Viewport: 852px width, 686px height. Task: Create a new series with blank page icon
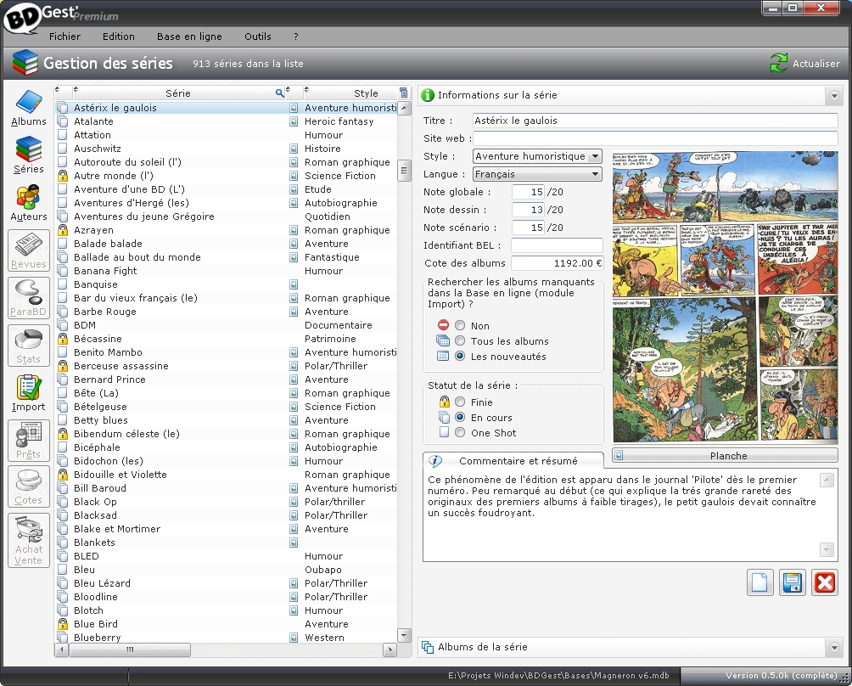point(760,582)
